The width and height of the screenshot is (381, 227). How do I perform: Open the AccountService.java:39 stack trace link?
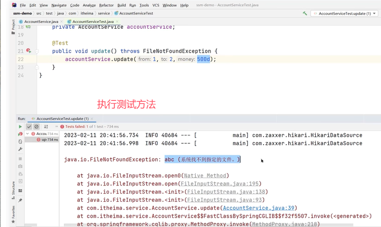[x=258, y=208]
